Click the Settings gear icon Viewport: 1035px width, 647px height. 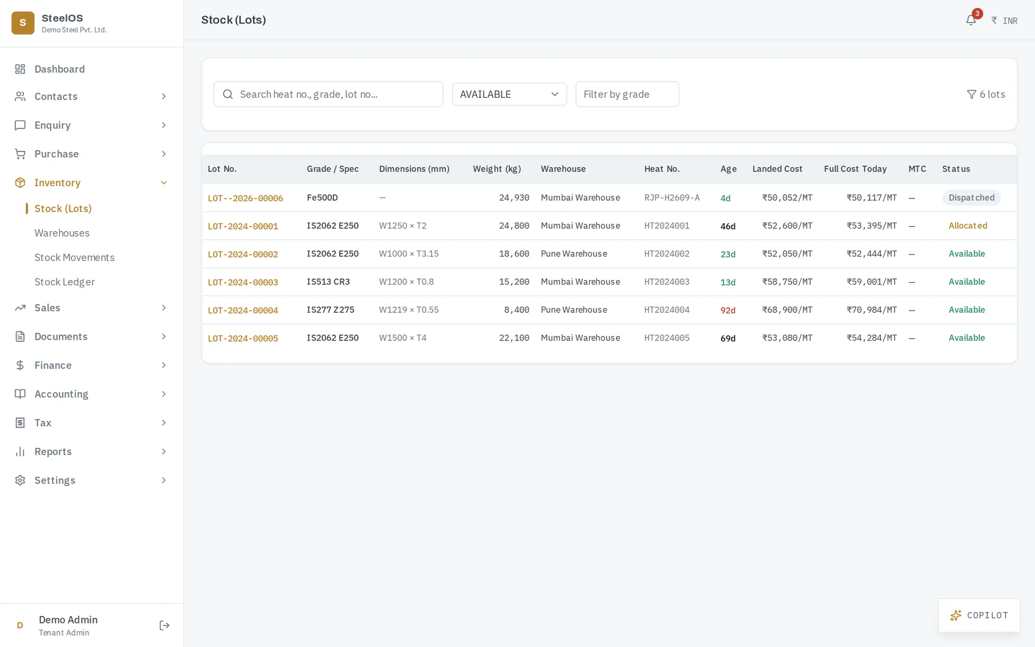[20, 480]
